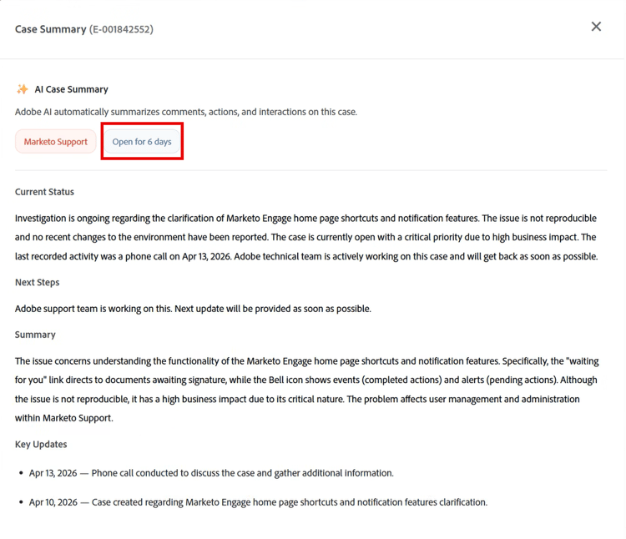This screenshot has width=626, height=539.
Task: Click the 'Investigation is ongoing' status paragraph
Action: pos(306,237)
